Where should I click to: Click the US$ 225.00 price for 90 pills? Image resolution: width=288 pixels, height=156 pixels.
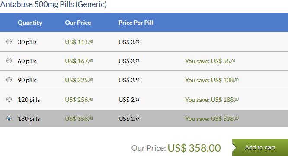(x=79, y=80)
